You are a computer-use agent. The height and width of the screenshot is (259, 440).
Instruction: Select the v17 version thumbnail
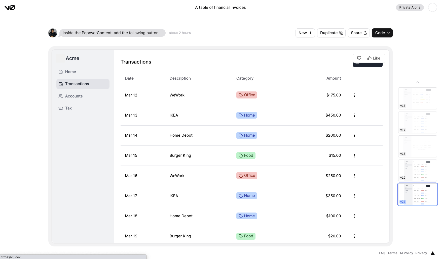417,122
